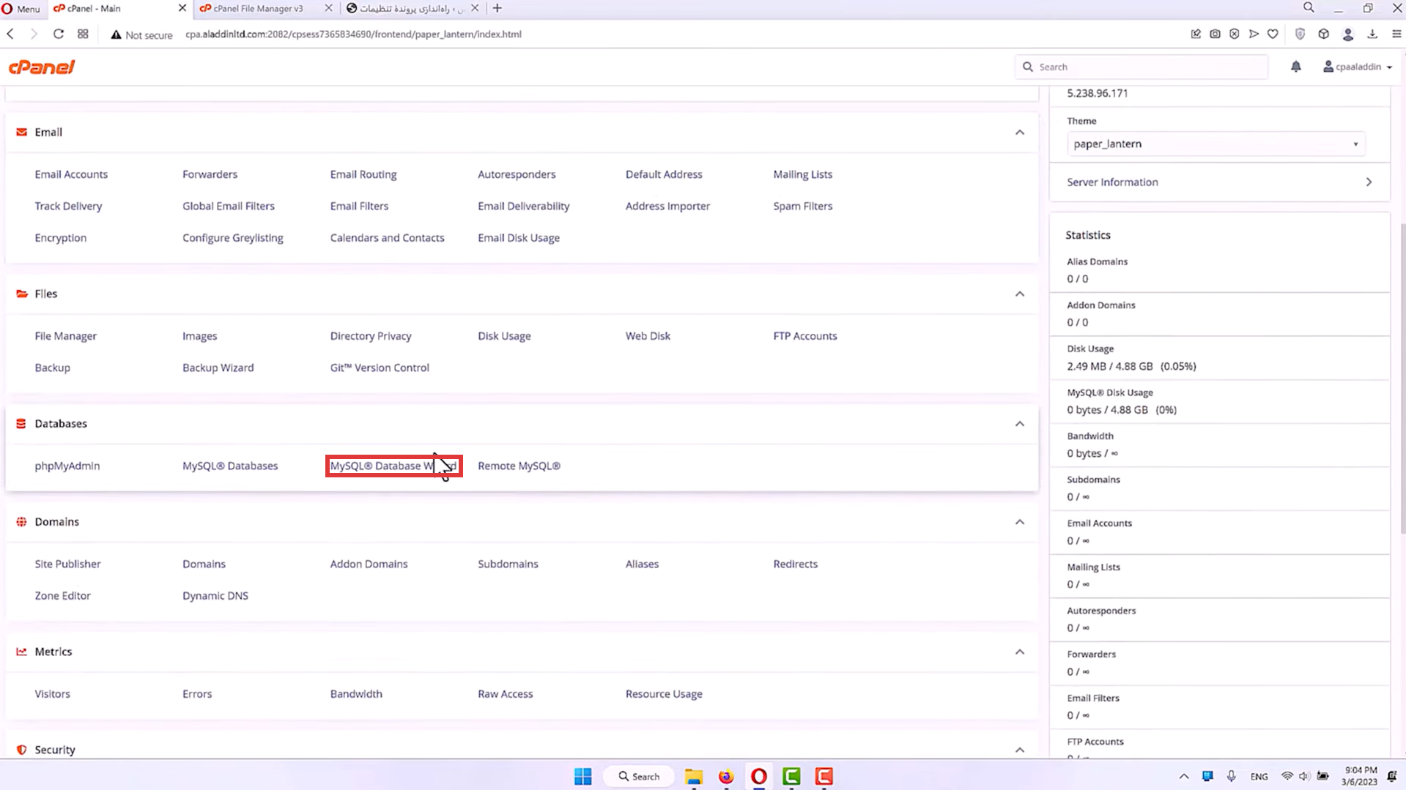Open the notifications bell
This screenshot has height=790, width=1406.
1295,67
